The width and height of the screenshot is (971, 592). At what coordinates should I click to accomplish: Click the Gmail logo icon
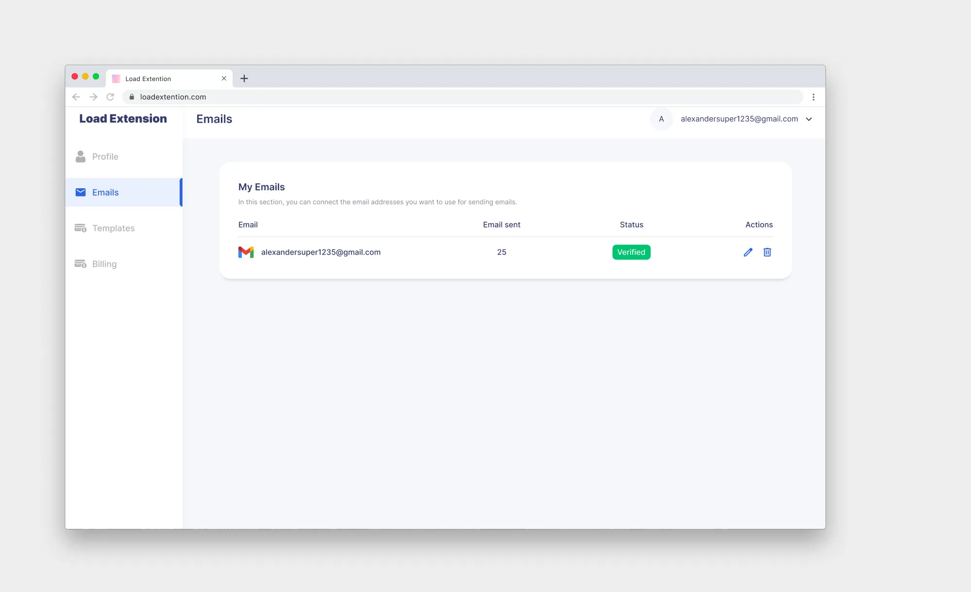coord(246,252)
